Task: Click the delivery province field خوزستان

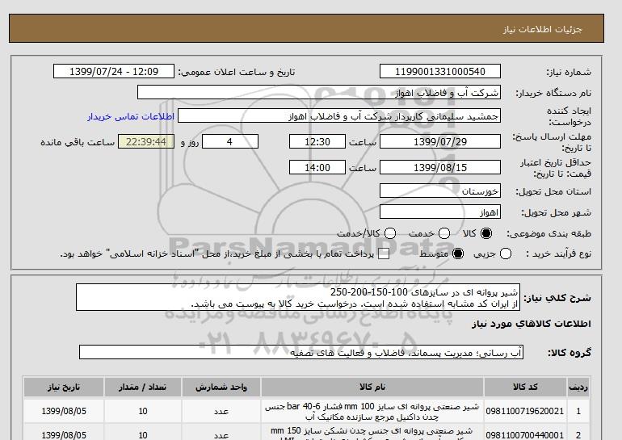Action: (x=440, y=191)
